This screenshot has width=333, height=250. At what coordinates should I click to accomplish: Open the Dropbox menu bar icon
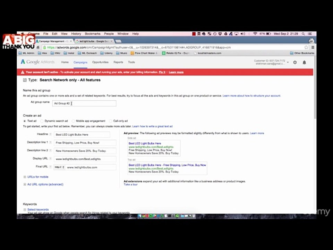(220, 34)
